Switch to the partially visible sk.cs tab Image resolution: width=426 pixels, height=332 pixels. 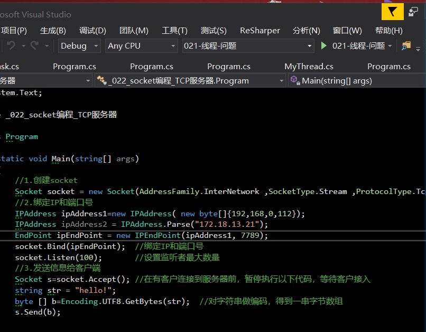(10, 67)
